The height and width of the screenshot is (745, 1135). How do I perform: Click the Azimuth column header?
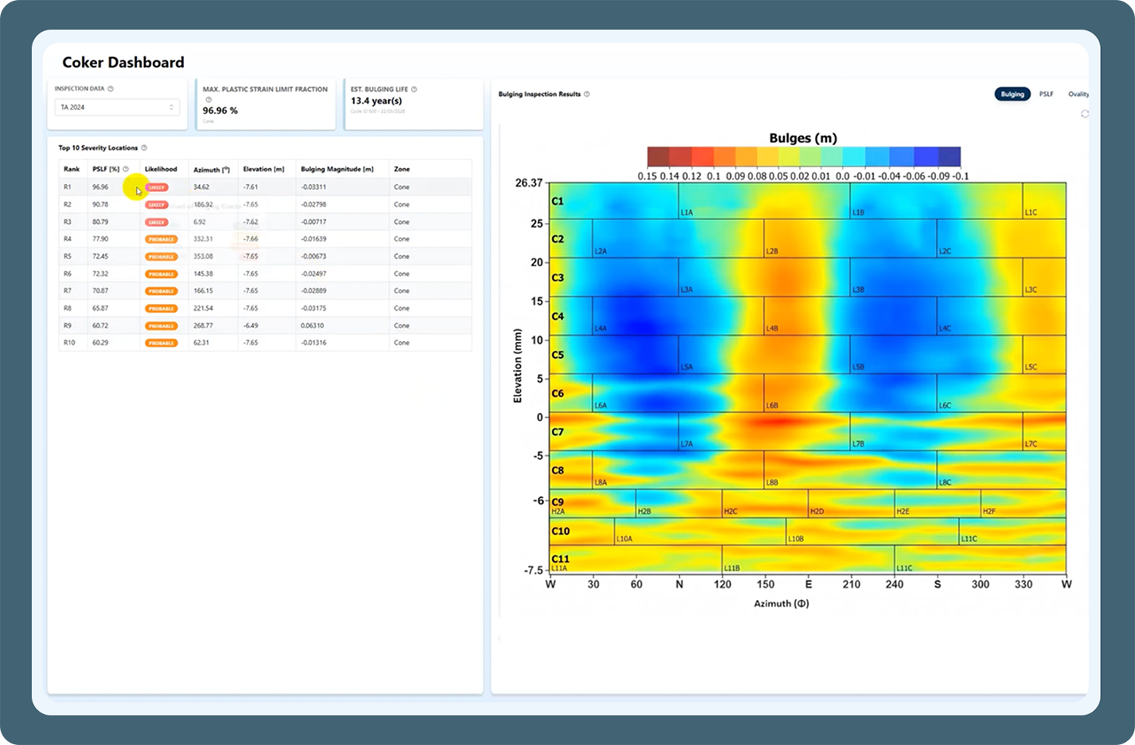pyautogui.click(x=211, y=169)
